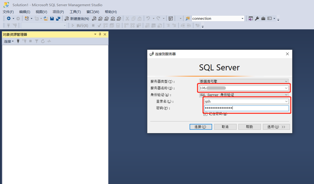The height and width of the screenshot is (184, 314).
Task: Click the database engine query icon
Action: (x=94, y=18)
